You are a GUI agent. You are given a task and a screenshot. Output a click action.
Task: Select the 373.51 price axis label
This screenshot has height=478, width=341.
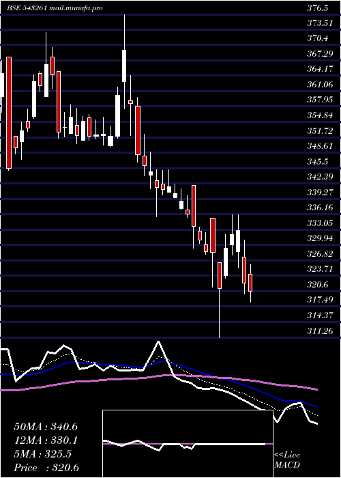[320, 23]
